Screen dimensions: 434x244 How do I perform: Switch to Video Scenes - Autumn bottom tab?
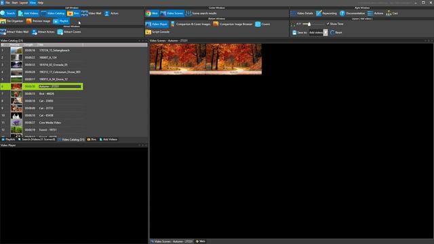pyautogui.click(x=172, y=241)
